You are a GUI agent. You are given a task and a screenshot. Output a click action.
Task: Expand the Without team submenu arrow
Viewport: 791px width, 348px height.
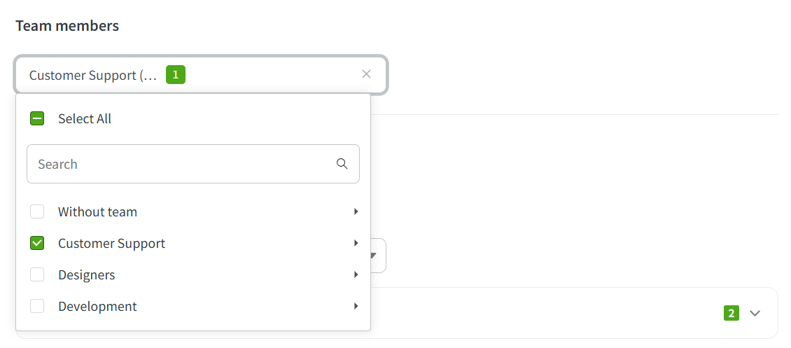(x=356, y=211)
